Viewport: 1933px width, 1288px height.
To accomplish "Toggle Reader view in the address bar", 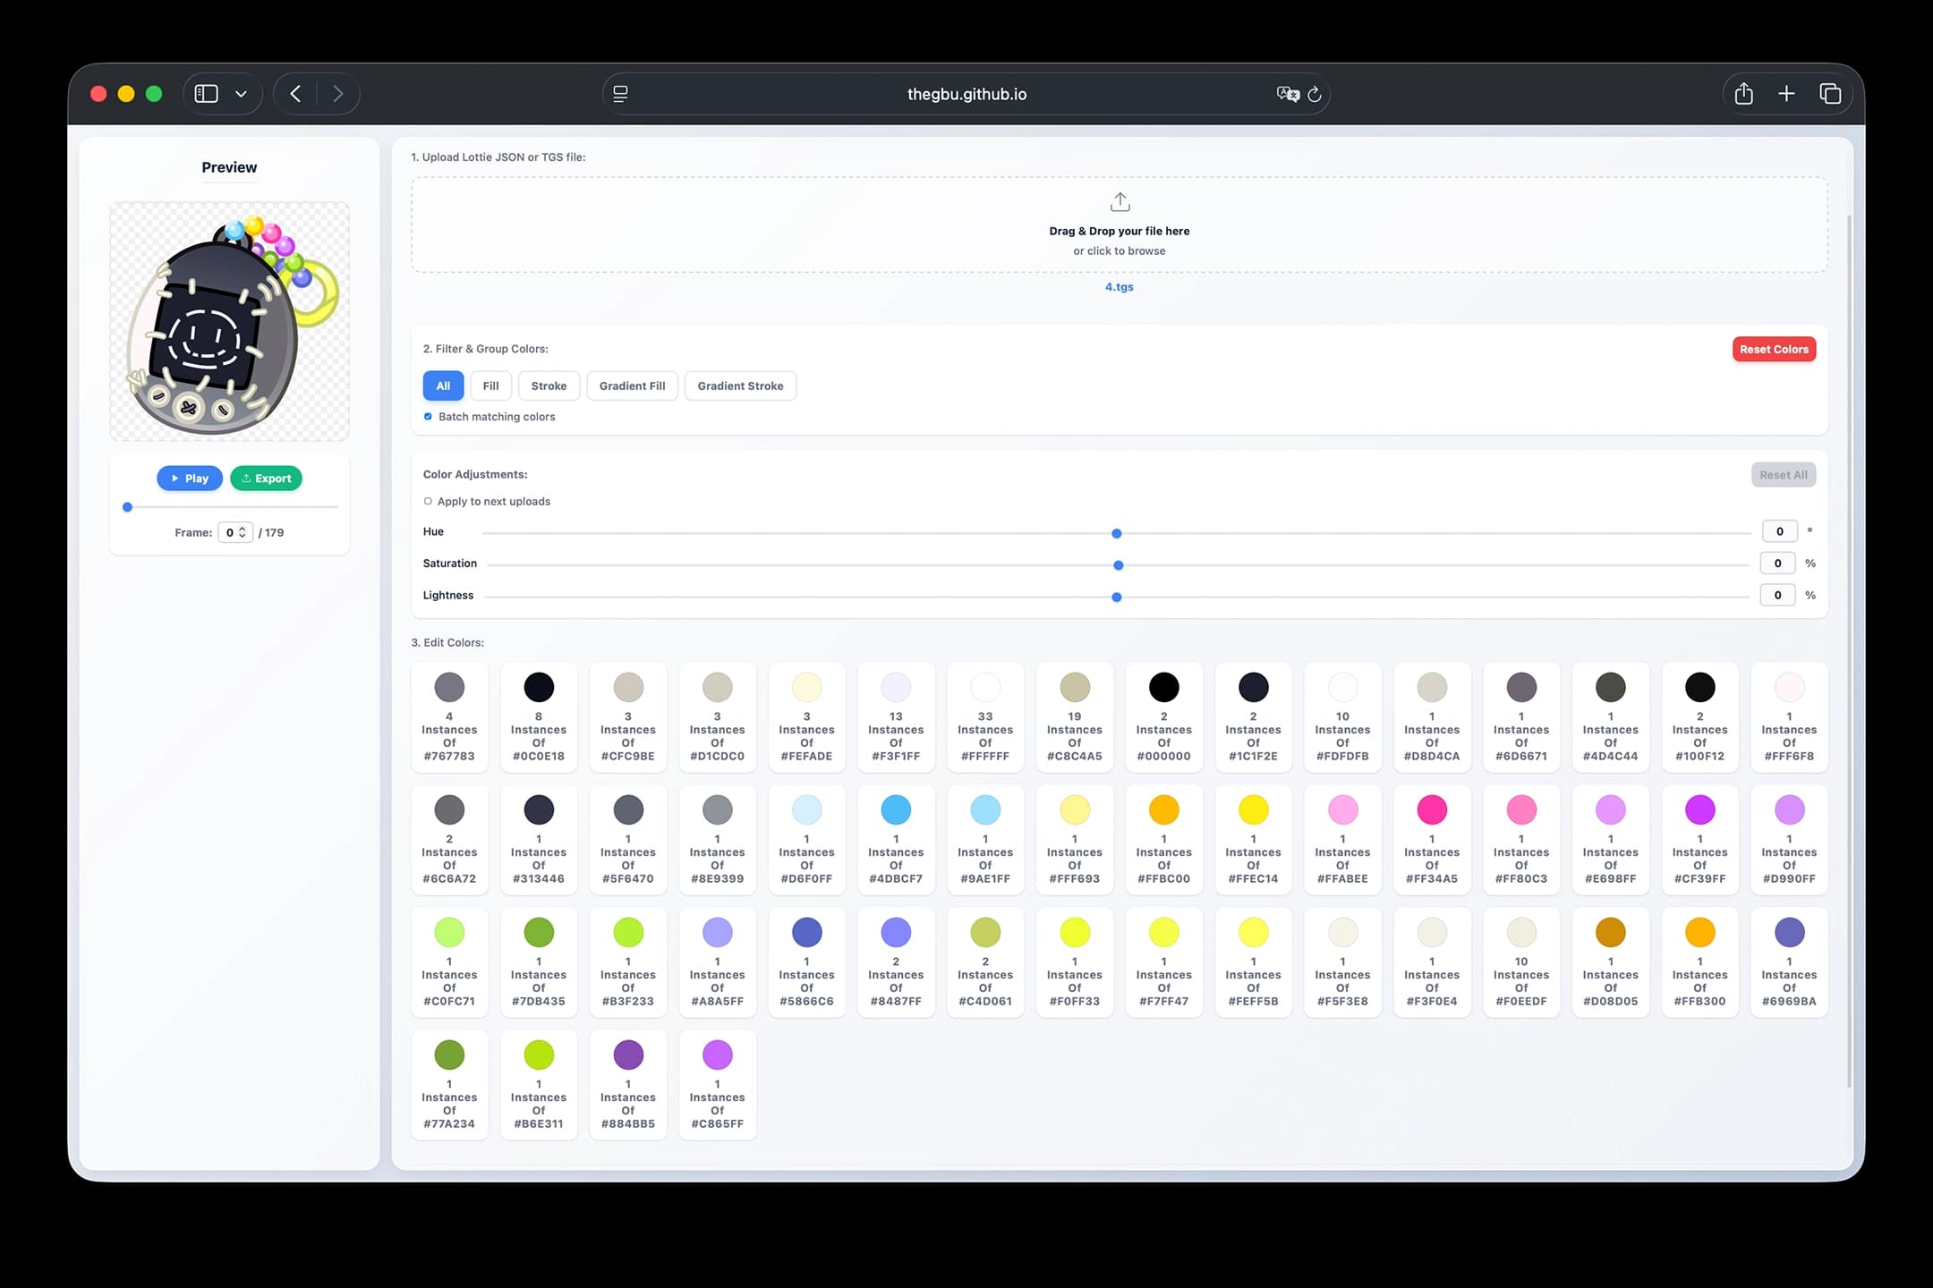I will [619, 93].
